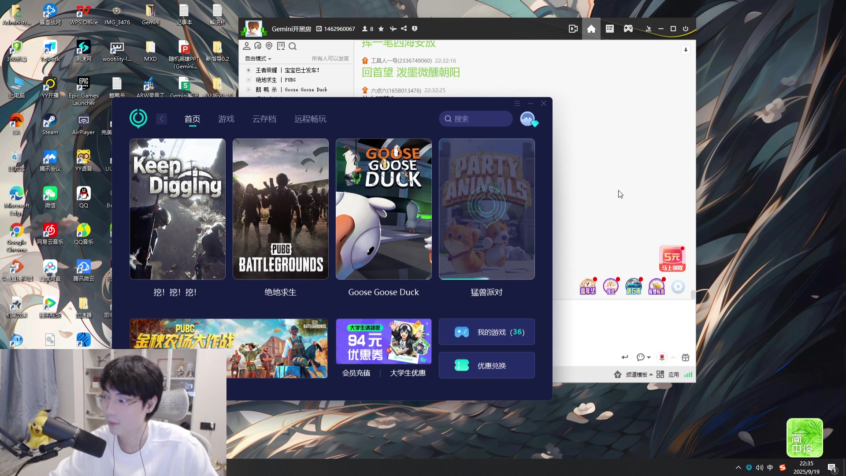This screenshot has height=476, width=846.
Task: Click the chat history icon in YY sidebar
Action: pyautogui.click(x=258, y=46)
